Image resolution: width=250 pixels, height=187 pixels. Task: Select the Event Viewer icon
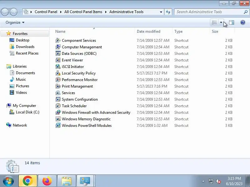(x=58, y=60)
